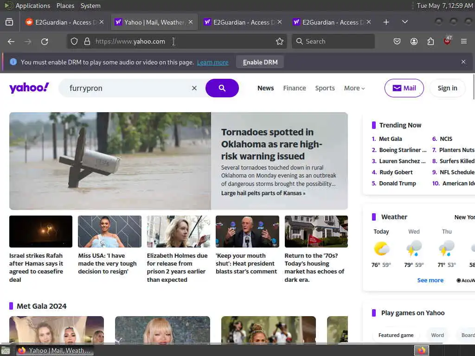This screenshot has height=356, width=475.
Task: Clear the Yahoo search box text
Action: pos(194,88)
